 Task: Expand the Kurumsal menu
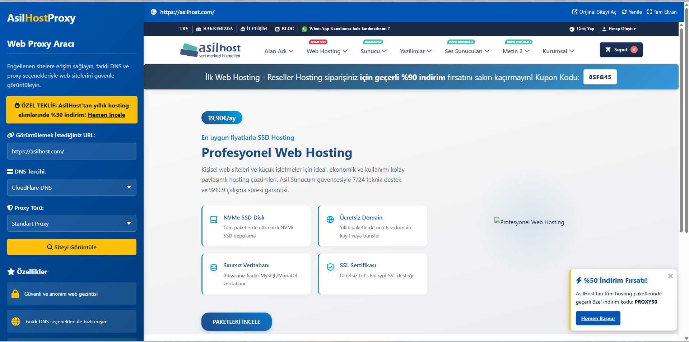(x=559, y=51)
